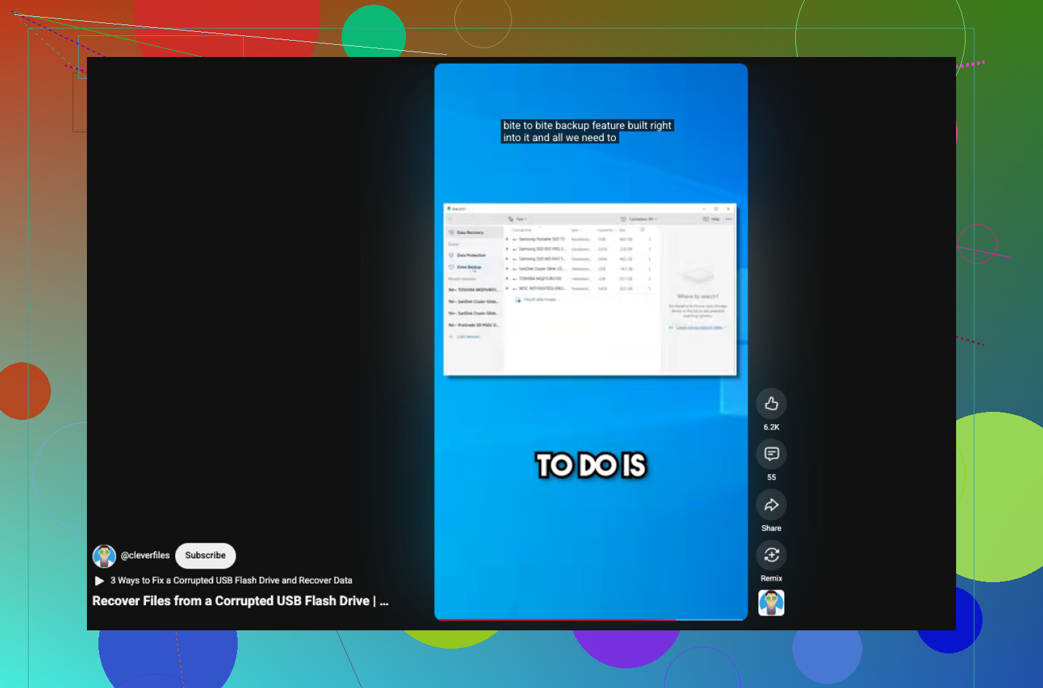Open the cleverfiles channel avatar
1043x688 pixels.
pos(104,556)
